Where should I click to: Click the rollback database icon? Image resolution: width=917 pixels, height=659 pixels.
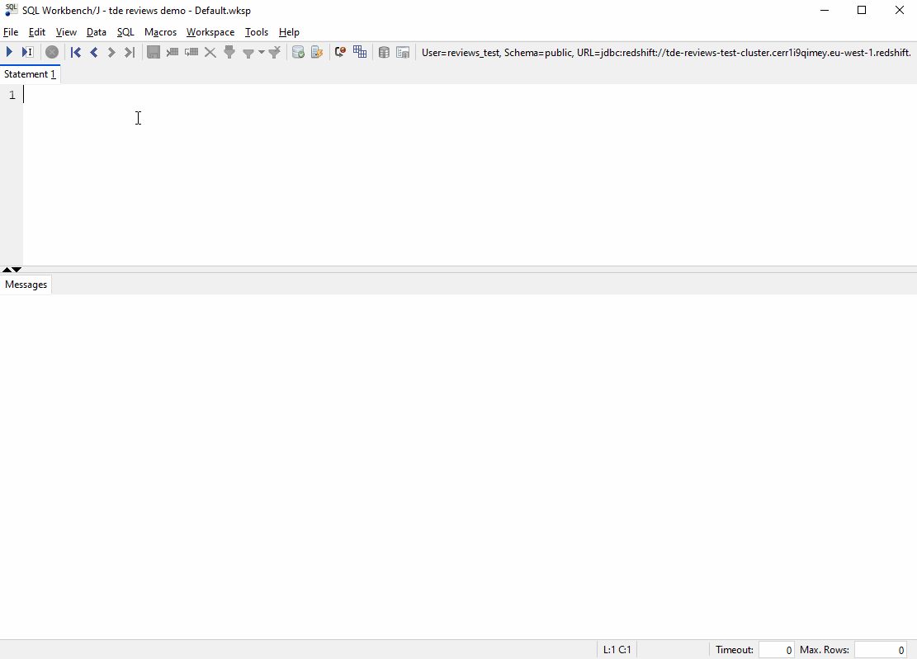316,52
